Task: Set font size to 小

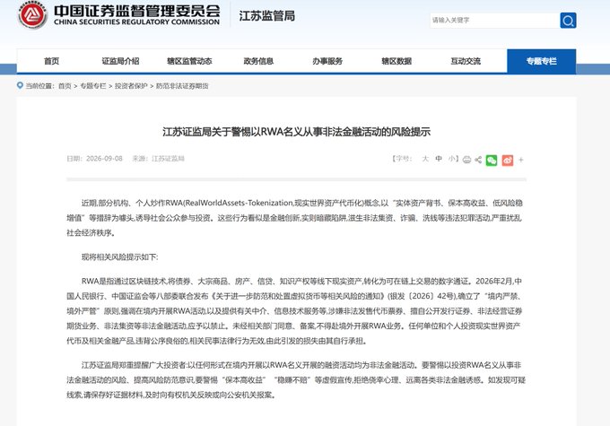Action: pyautogui.click(x=451, y=159)
